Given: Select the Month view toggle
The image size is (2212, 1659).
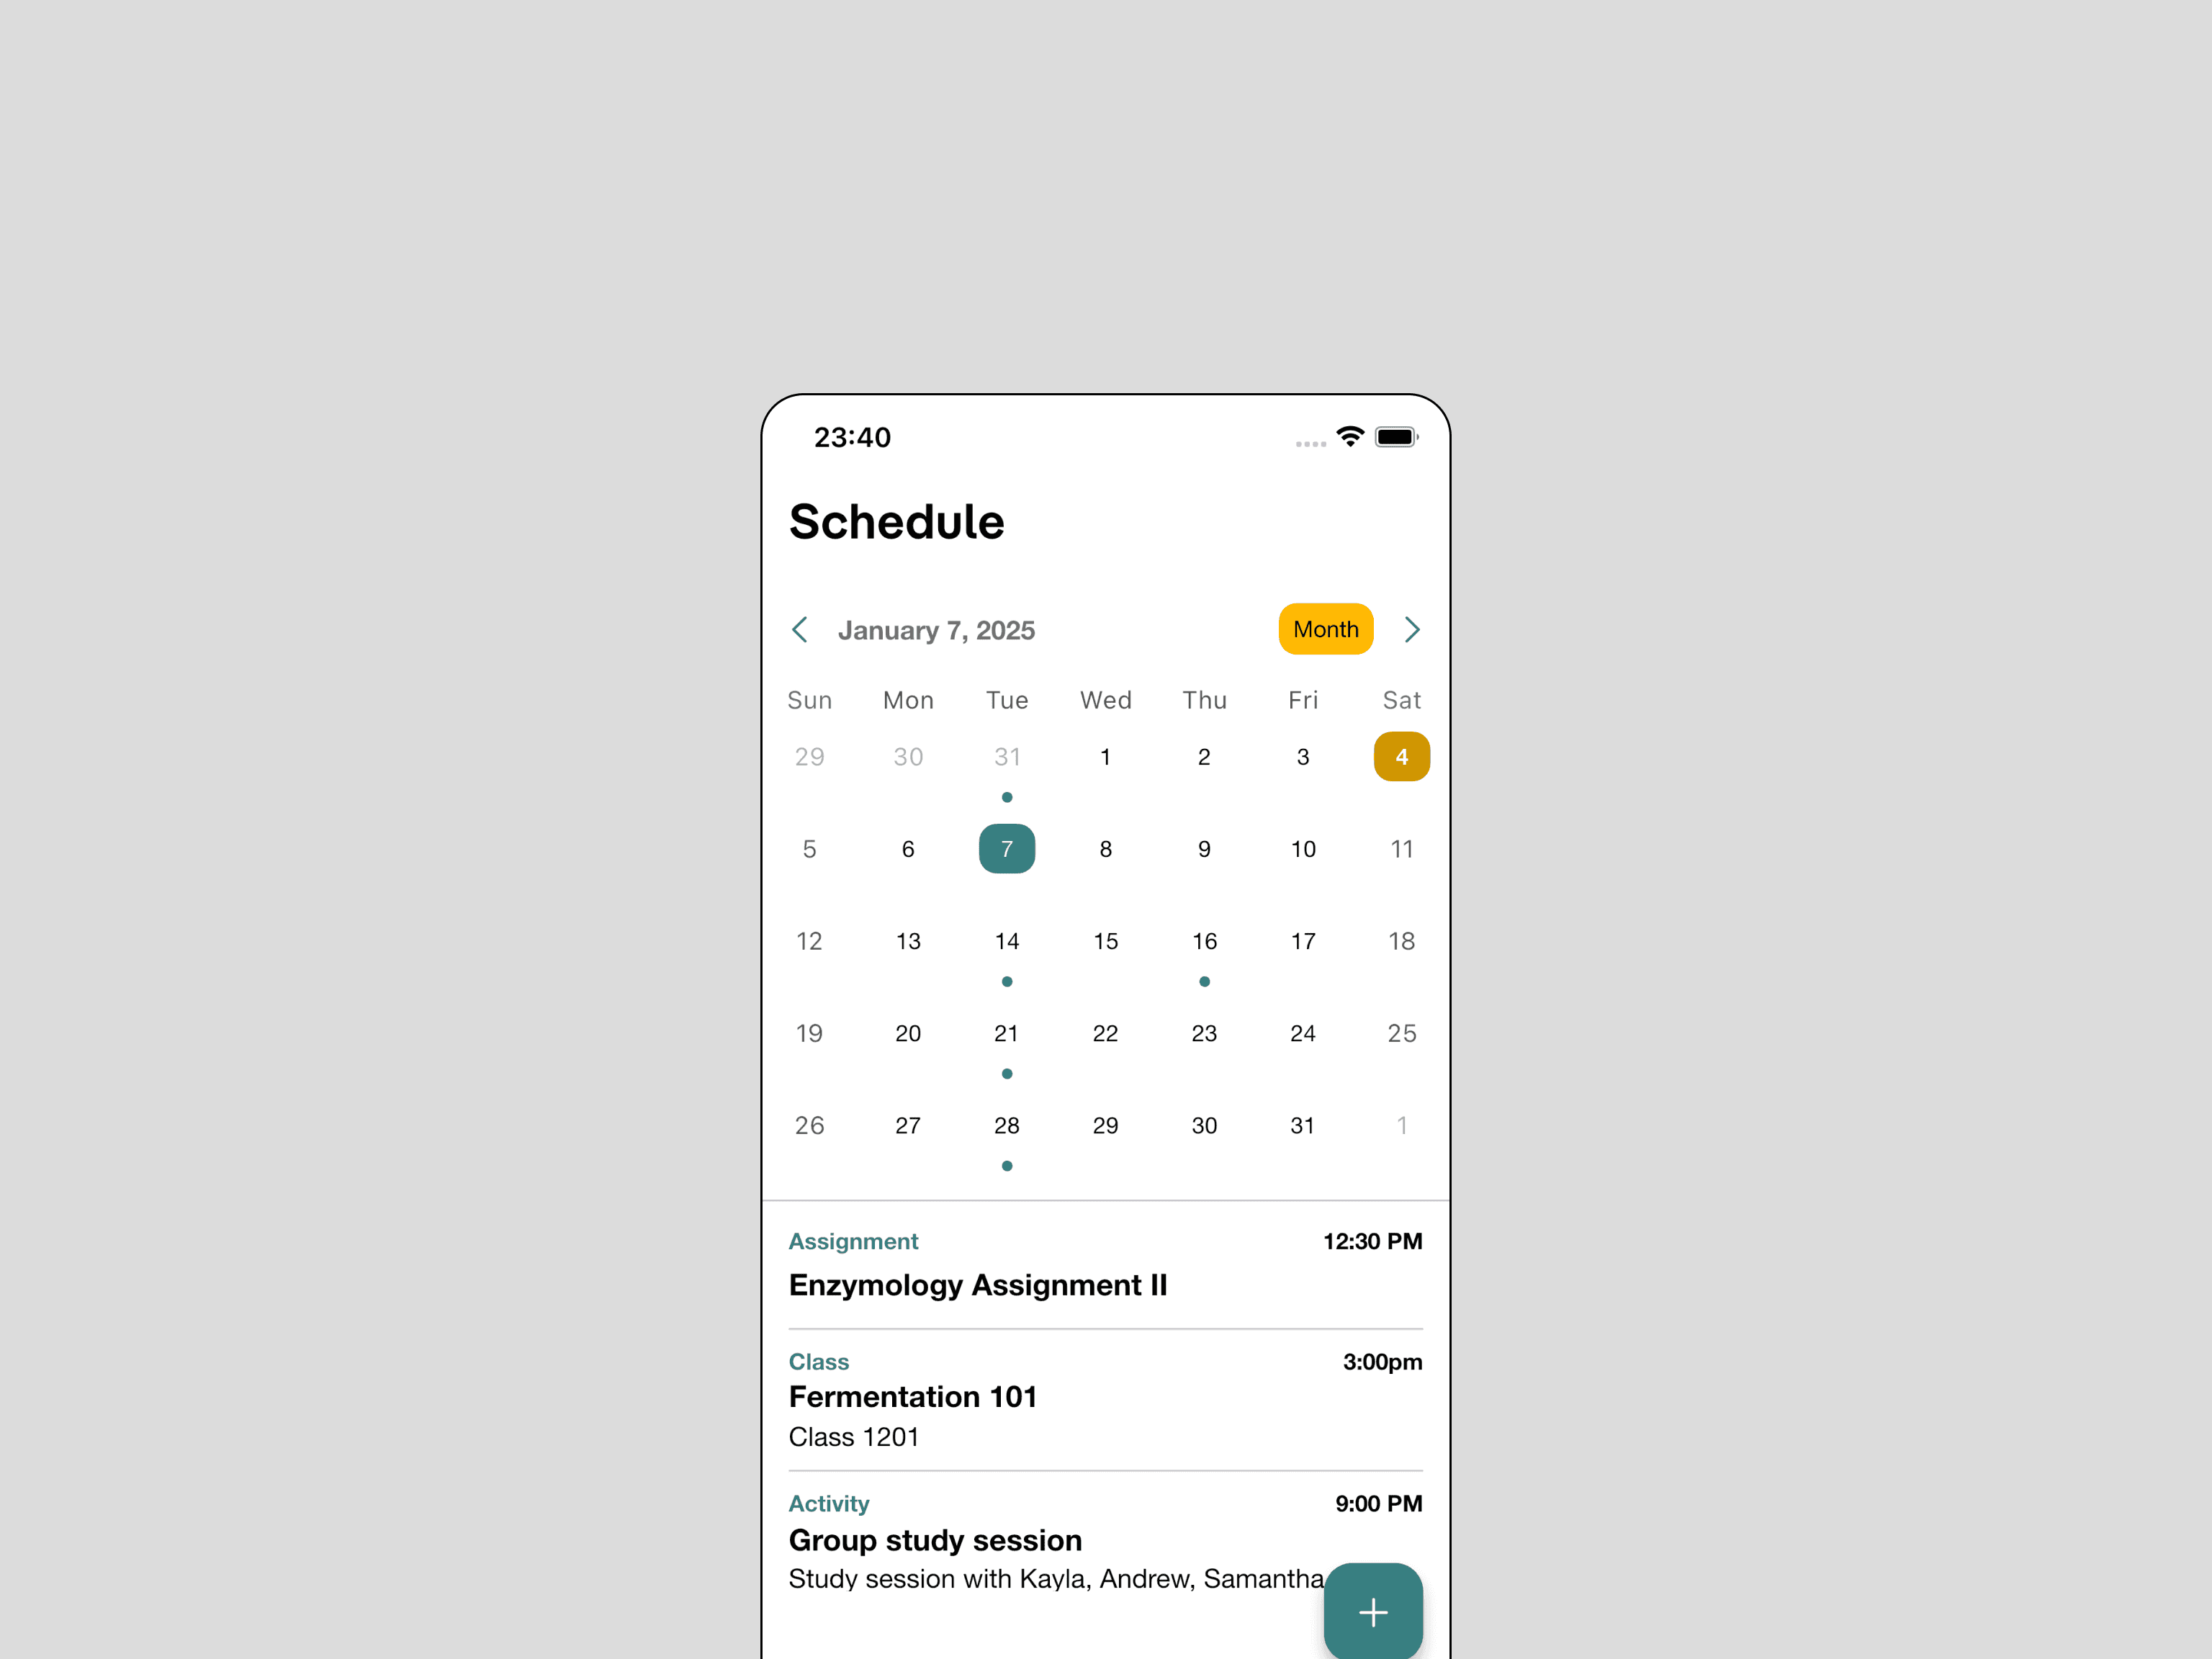Looking at the screenshot, I should 1326,629.
